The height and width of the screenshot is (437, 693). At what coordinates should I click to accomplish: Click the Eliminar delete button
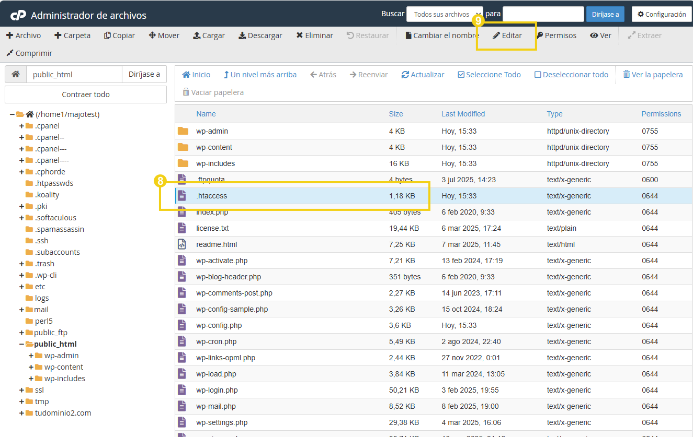314,36
